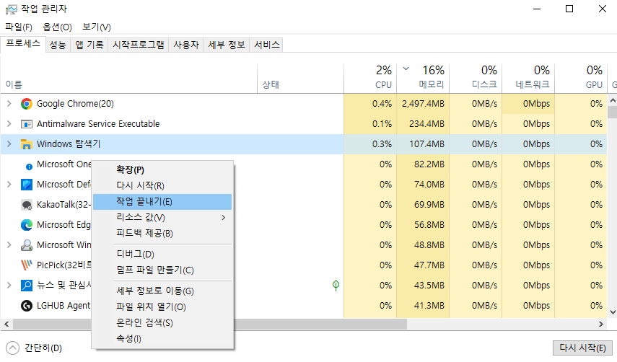
Task: Click the Google Chrome process icon
Action: tap(27, 104)
